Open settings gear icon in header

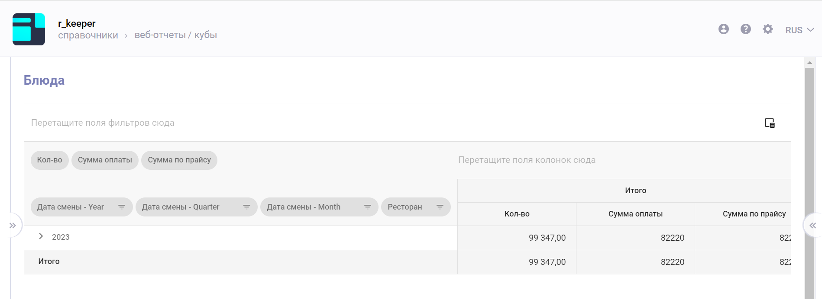tap(767, 29)
